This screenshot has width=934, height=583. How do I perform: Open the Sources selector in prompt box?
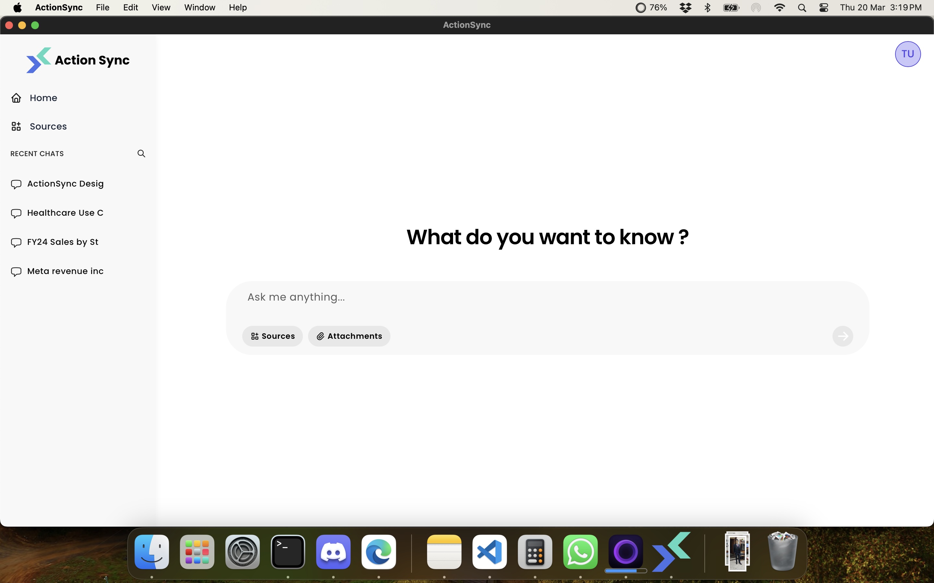coord(272,336)
